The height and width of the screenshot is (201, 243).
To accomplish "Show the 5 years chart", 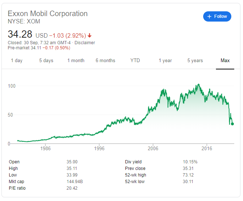I will point(195,61).
